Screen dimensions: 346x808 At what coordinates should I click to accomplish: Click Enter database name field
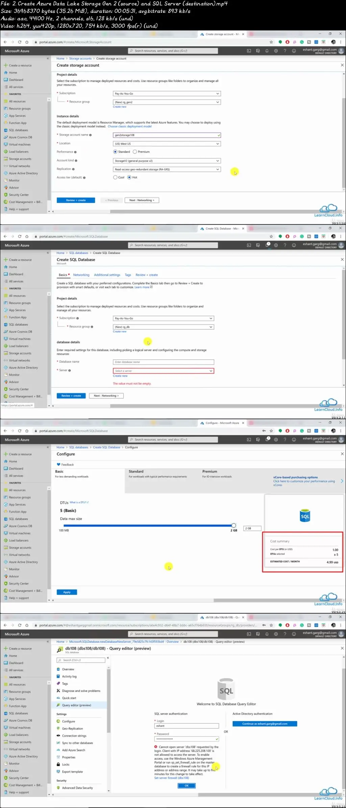pos(164,362)
